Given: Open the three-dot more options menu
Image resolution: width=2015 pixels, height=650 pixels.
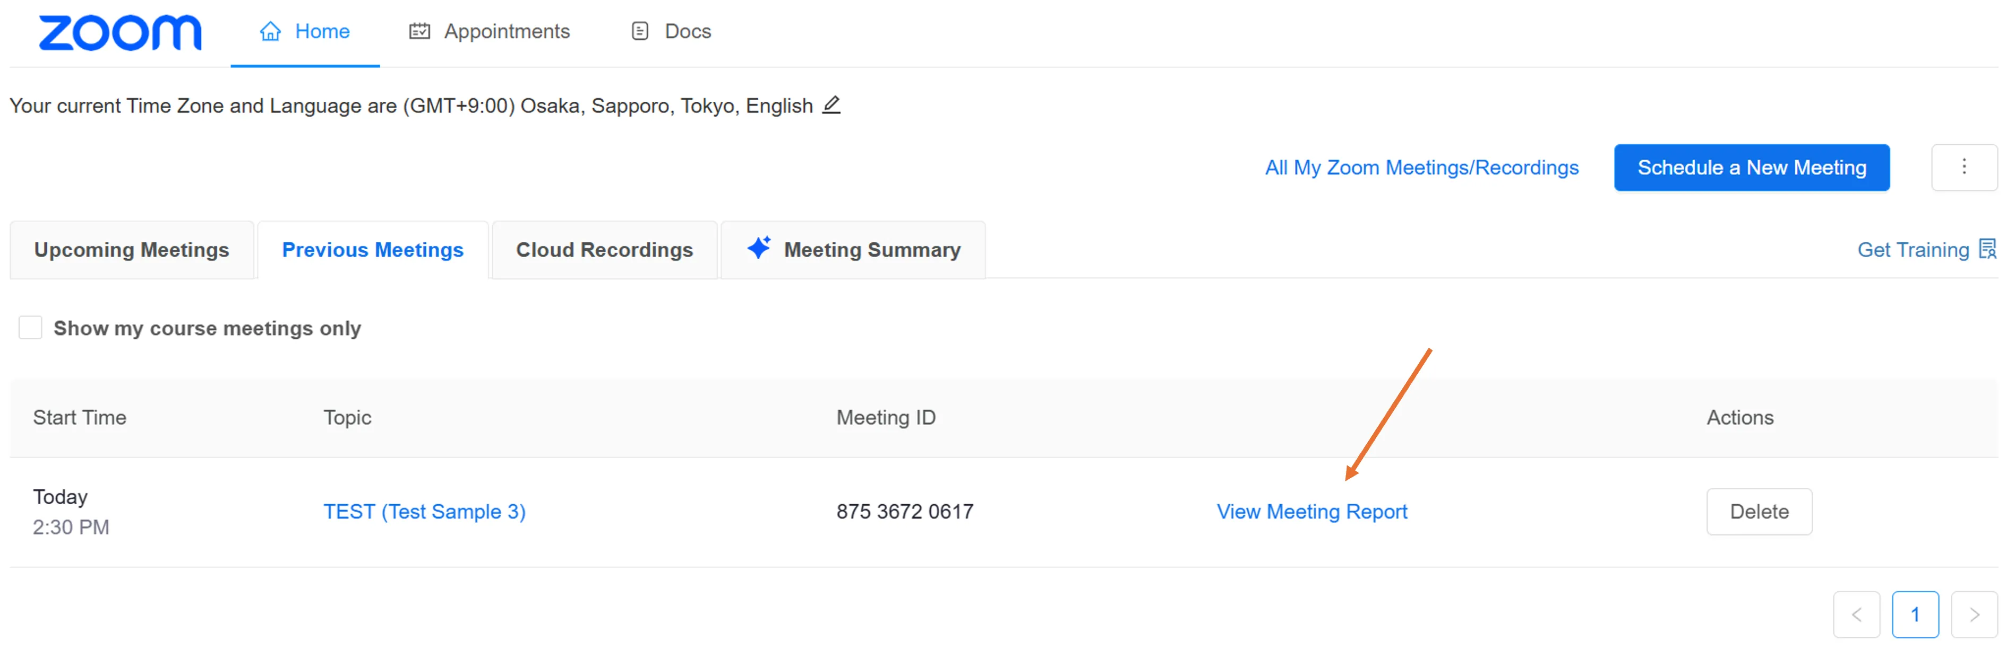Looking at the screenshot, I should click(x=1963, y=167).
